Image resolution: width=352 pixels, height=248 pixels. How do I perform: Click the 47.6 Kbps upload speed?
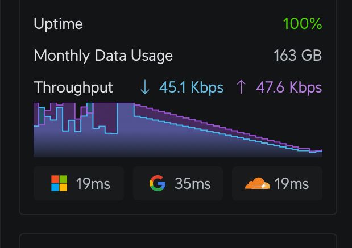tap(289, 87)
